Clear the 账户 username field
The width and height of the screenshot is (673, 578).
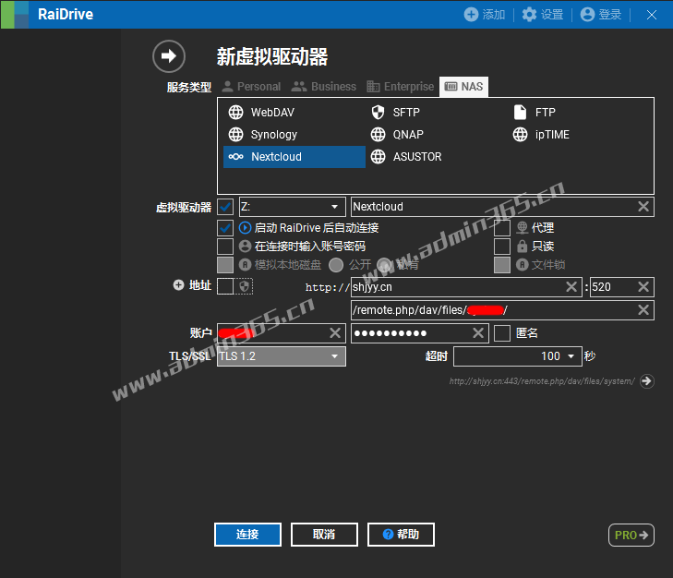coord(335,333)
